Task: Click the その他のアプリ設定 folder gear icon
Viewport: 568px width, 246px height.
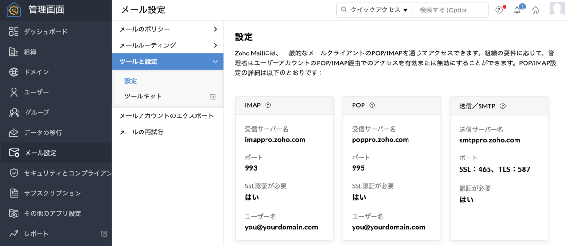Action: (14, 213)
